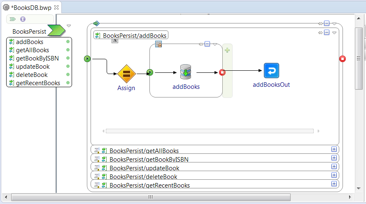Click the vertical scrollbar up arrow
The height and width of the screenshot is (204, 366).
click(x=359, y=18)
